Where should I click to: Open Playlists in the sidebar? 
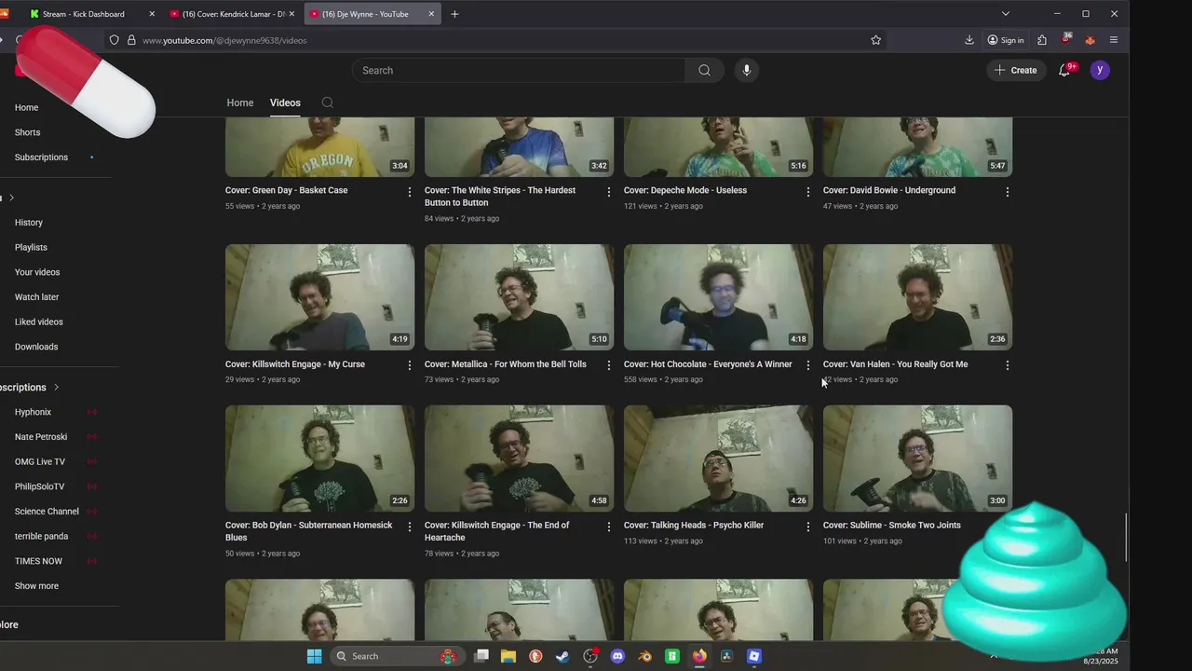(x=31, y=248)
